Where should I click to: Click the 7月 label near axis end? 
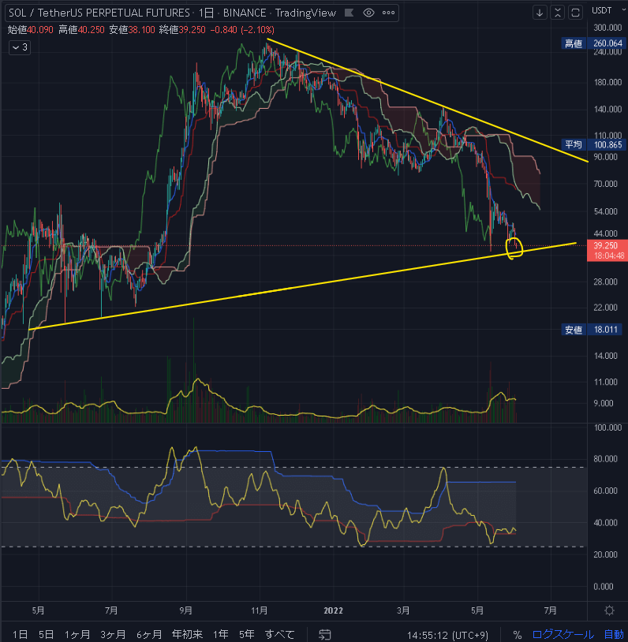coord(550,610)
